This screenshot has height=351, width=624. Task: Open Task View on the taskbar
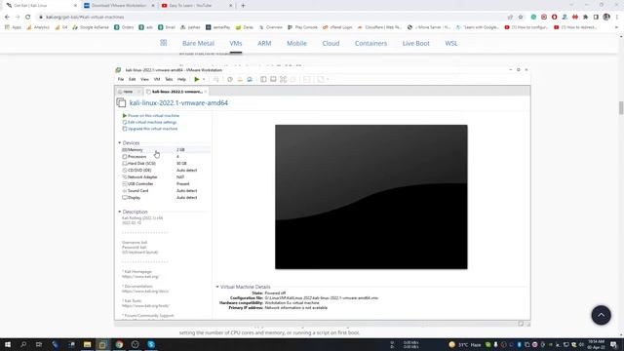pos(39,344)
